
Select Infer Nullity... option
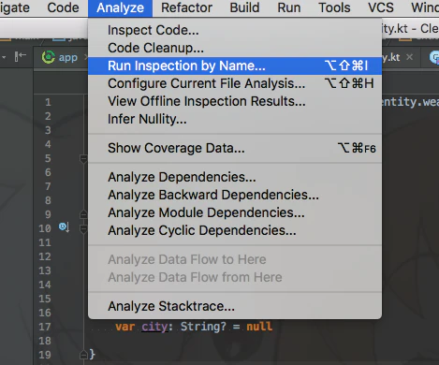(x=235, y=119)
